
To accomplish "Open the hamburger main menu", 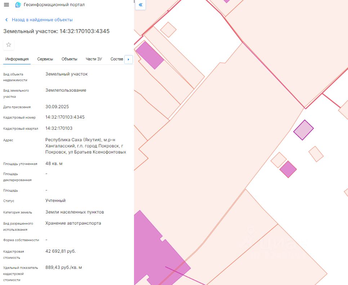I will pos(6,5).
